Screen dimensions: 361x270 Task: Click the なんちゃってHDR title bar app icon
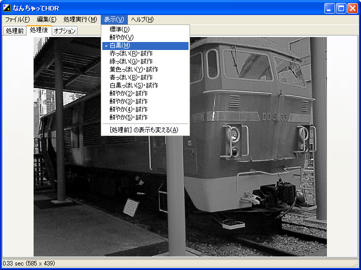7,8
